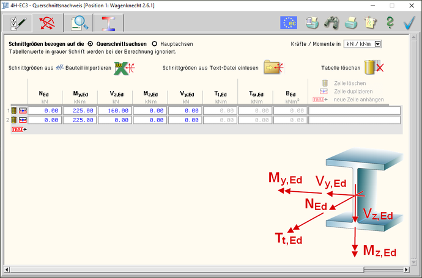Duplicate row 2 using its duplicate icon
422x278 pixels.
(x=23, y=120)
